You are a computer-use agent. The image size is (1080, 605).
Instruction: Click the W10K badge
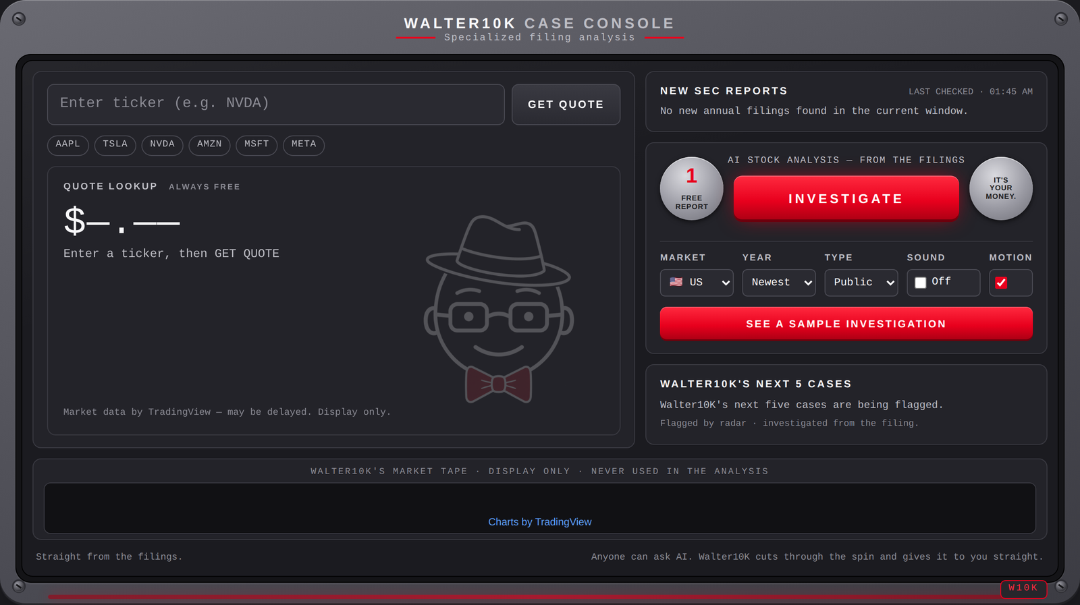pos(1023,588)
